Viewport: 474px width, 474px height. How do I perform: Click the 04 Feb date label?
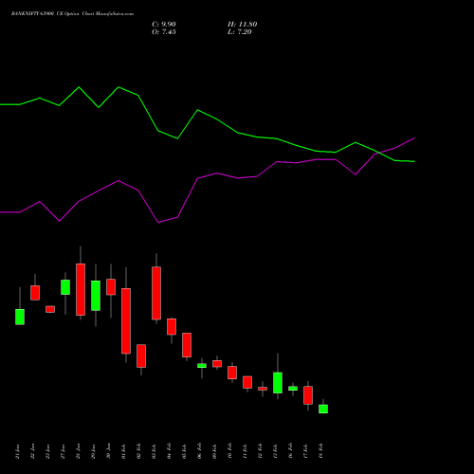click(x=170, y=451)
